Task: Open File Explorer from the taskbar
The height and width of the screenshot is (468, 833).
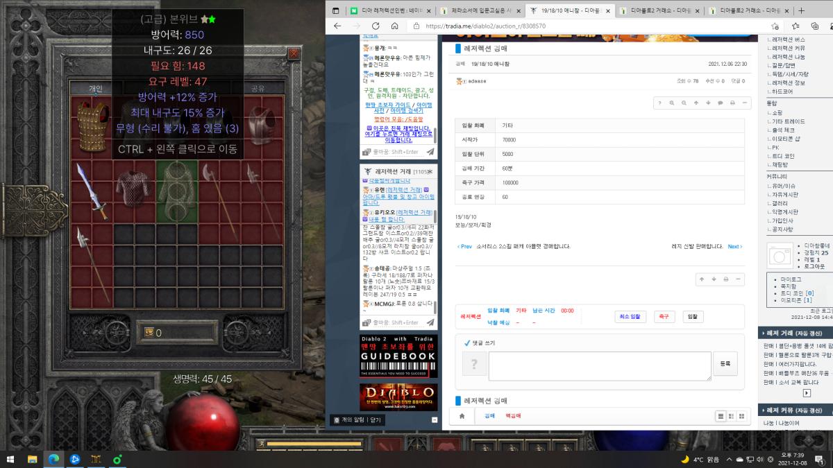Action: (x=32, y=459)
